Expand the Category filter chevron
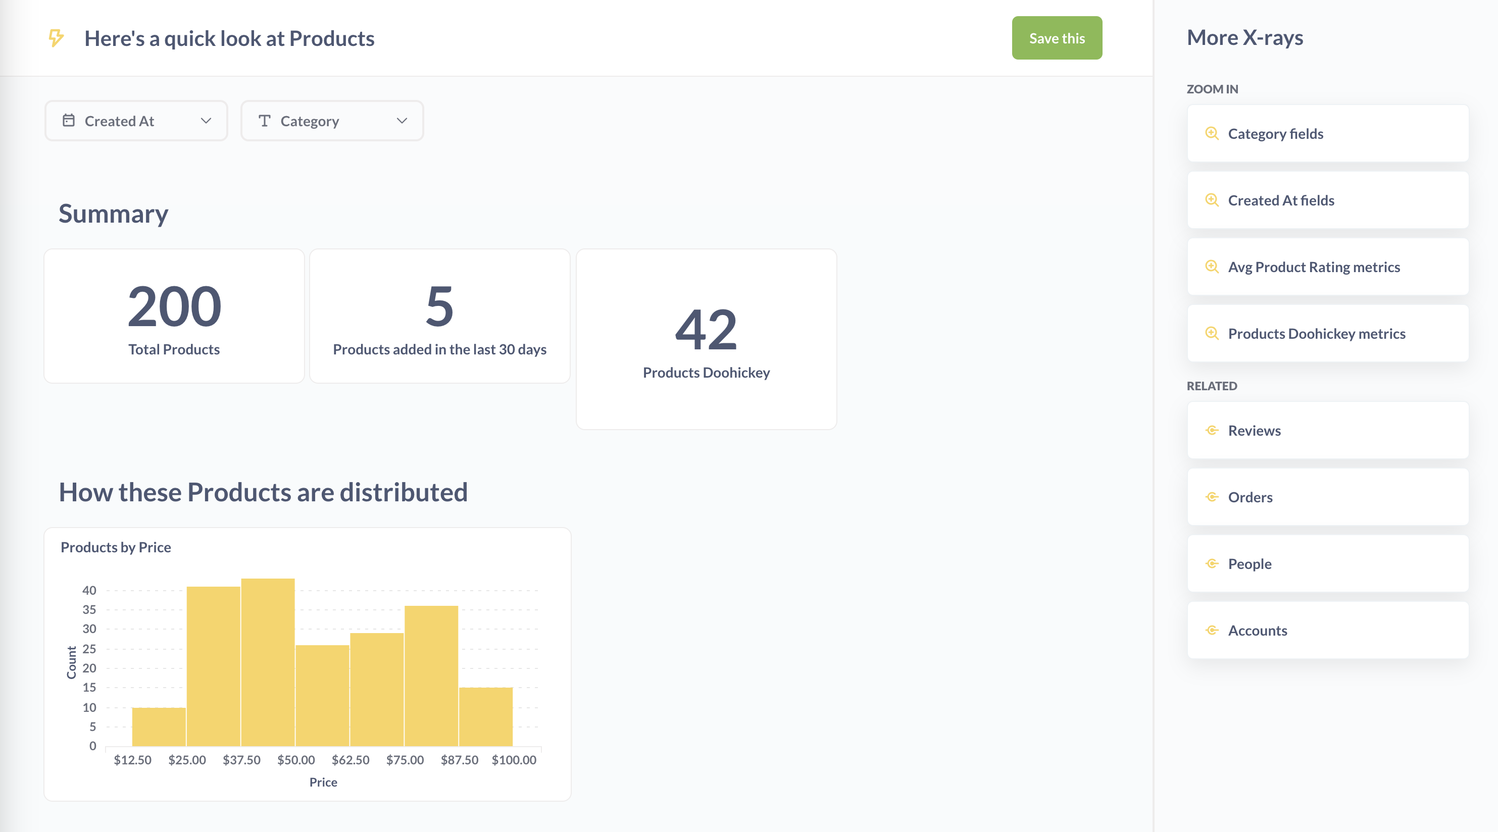Viewport: 1498px width, 832px height. click(x=402, y=120)
